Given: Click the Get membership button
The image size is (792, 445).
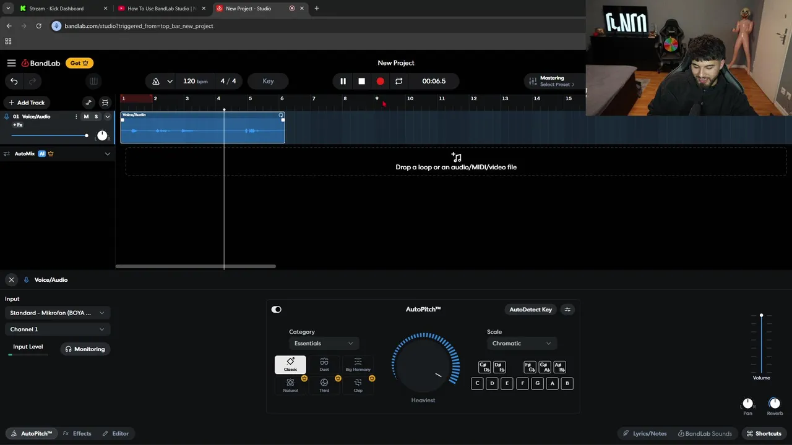Looking at the screenshot, I should 79,63.
